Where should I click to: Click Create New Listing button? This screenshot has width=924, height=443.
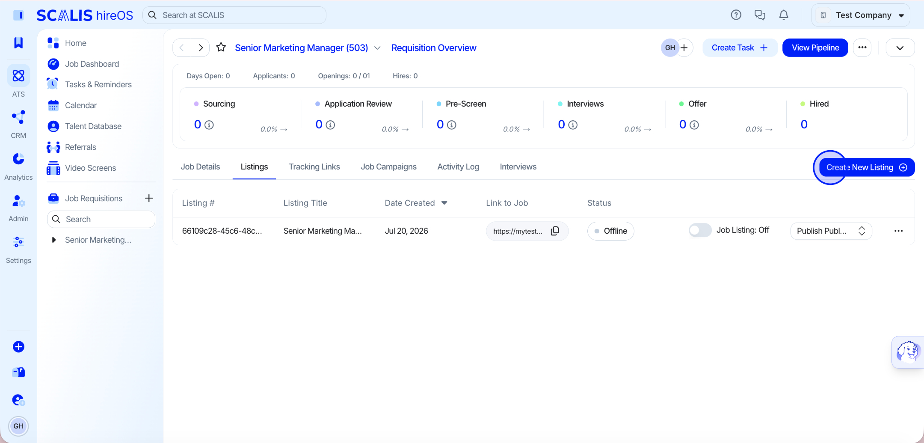867,167
